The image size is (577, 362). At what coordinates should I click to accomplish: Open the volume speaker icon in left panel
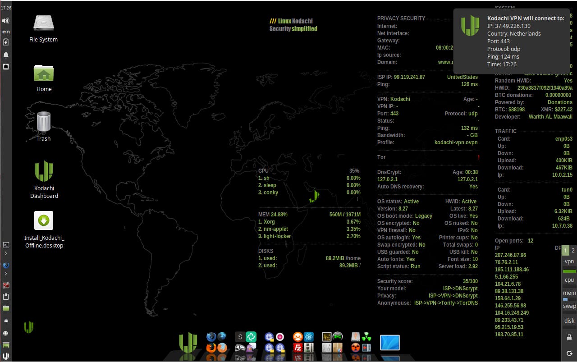pos(6,21)
